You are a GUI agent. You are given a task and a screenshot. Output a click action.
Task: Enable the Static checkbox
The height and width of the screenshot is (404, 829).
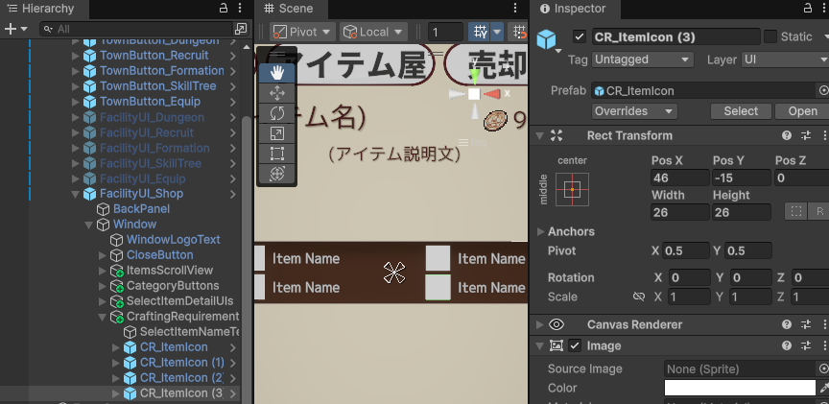coord(770,37)
